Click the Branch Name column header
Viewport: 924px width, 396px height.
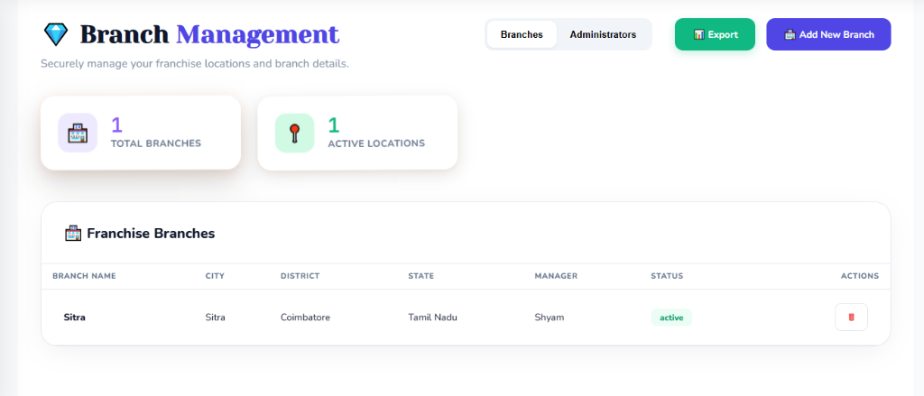point(84,276)
